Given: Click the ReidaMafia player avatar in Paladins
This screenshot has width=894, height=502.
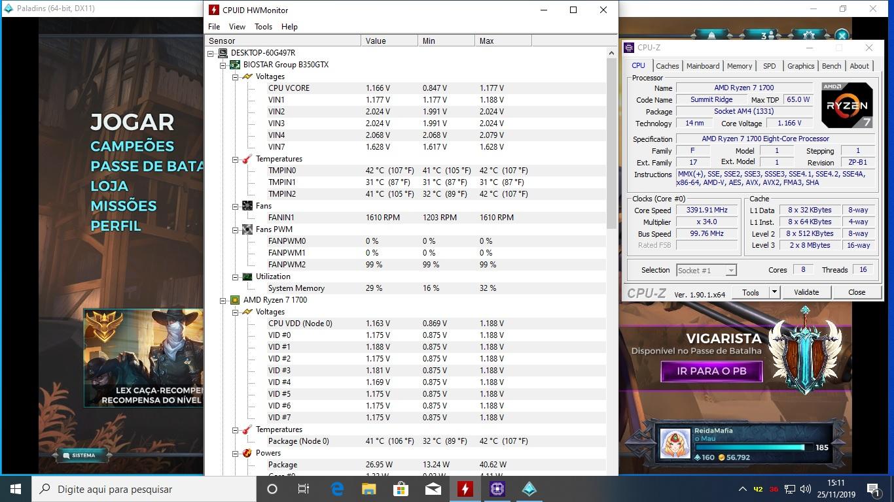Looking at the screenshot, I should click(675, 444).
